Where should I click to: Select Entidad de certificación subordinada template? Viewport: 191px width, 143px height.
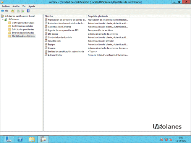[66, 51]
